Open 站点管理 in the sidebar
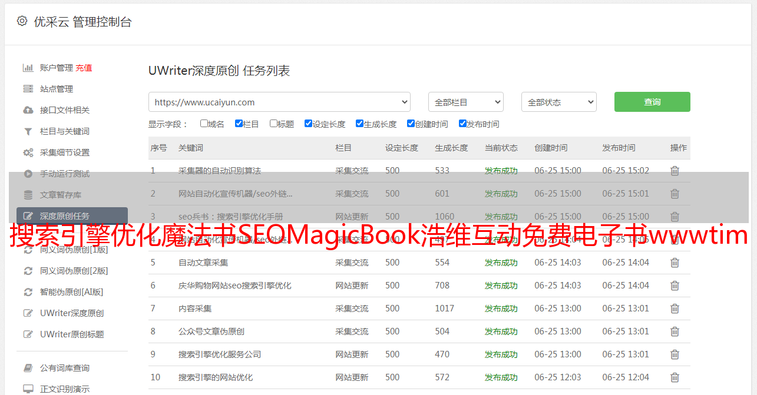 [x=57, y=89]
